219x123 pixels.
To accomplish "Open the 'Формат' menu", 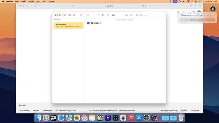I will coord(31,1).
